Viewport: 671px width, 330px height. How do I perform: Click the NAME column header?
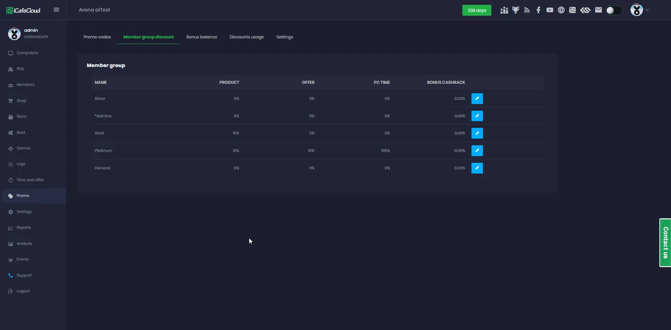point(101,82)
